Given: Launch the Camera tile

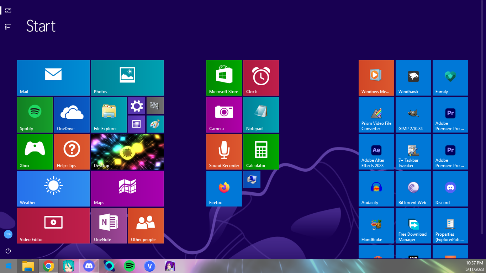Looking at the screenshot, I should pos(224,115).
